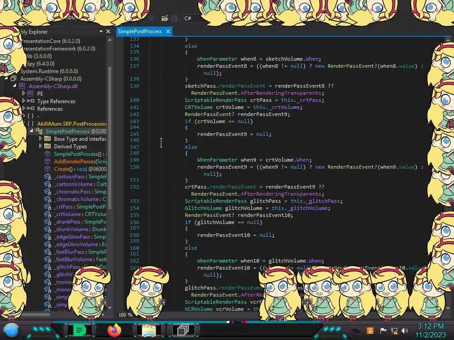
Task: Expand the References node
Action: [23, 108]
